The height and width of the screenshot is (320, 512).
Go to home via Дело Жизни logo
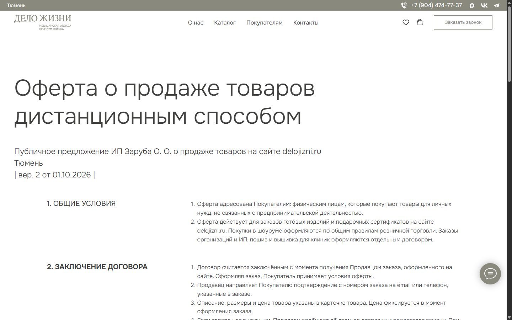[x=43, y=22]
